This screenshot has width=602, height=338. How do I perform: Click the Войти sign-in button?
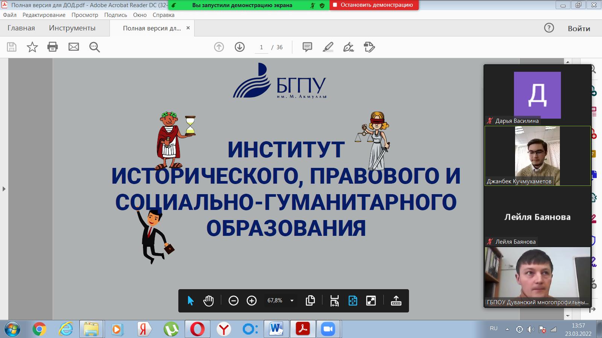pyautogui.click(x=579, y=29)
